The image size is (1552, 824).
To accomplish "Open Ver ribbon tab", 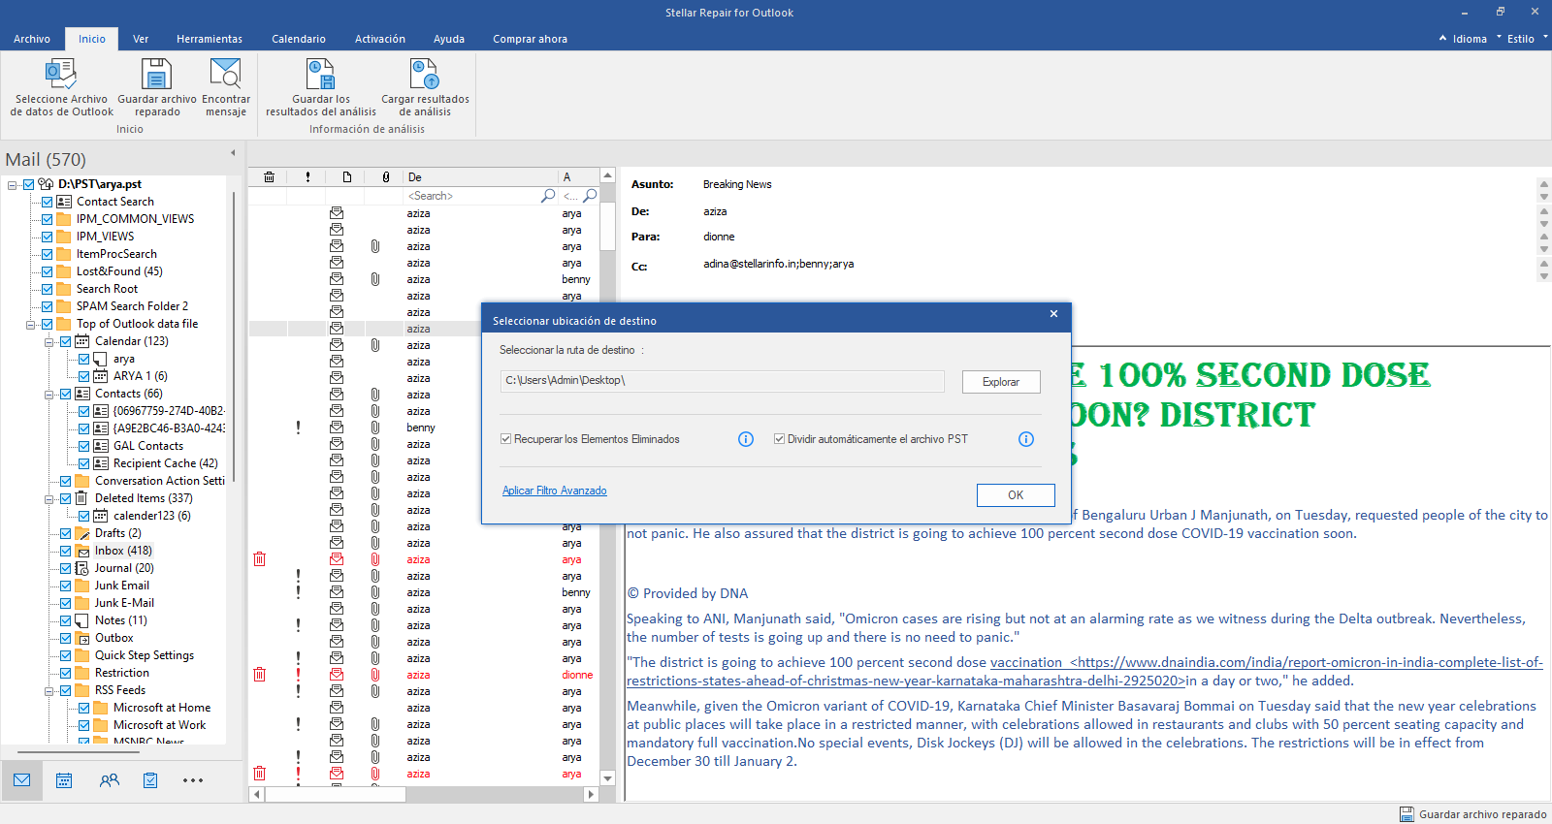I will pyautogui.click(x=141, y=39).
